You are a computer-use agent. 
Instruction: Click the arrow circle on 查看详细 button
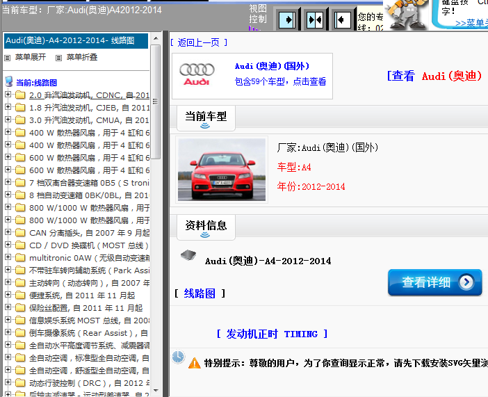(466, 282)
